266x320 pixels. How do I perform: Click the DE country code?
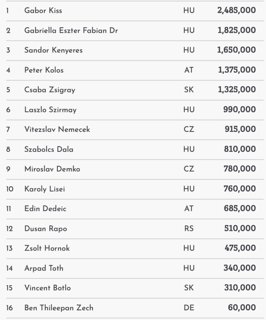pos(189,308)
